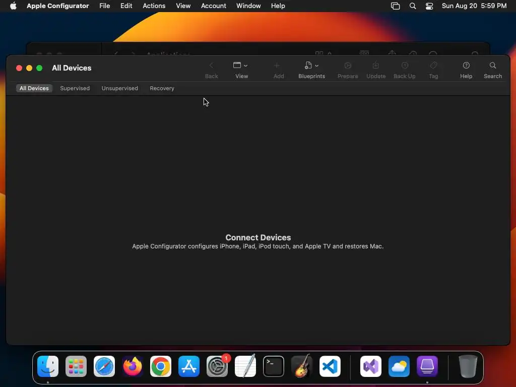Launch Safari from the Dock
516x387 pixels.
104,366
